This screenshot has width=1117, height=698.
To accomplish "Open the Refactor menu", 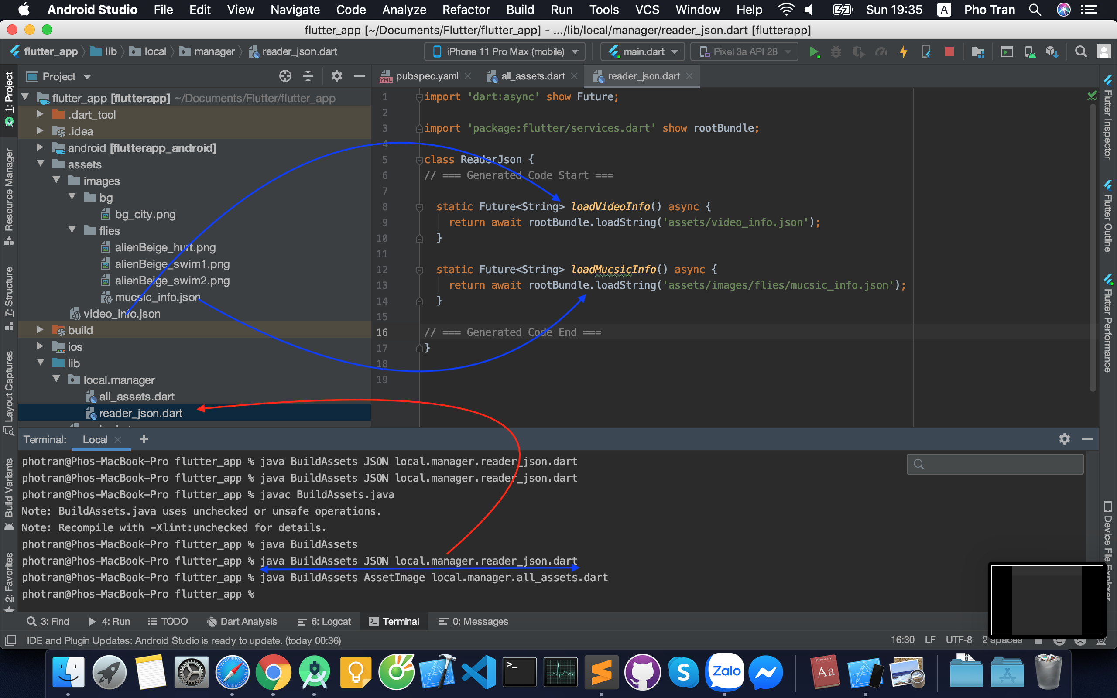I will click(x=466, y=10).
